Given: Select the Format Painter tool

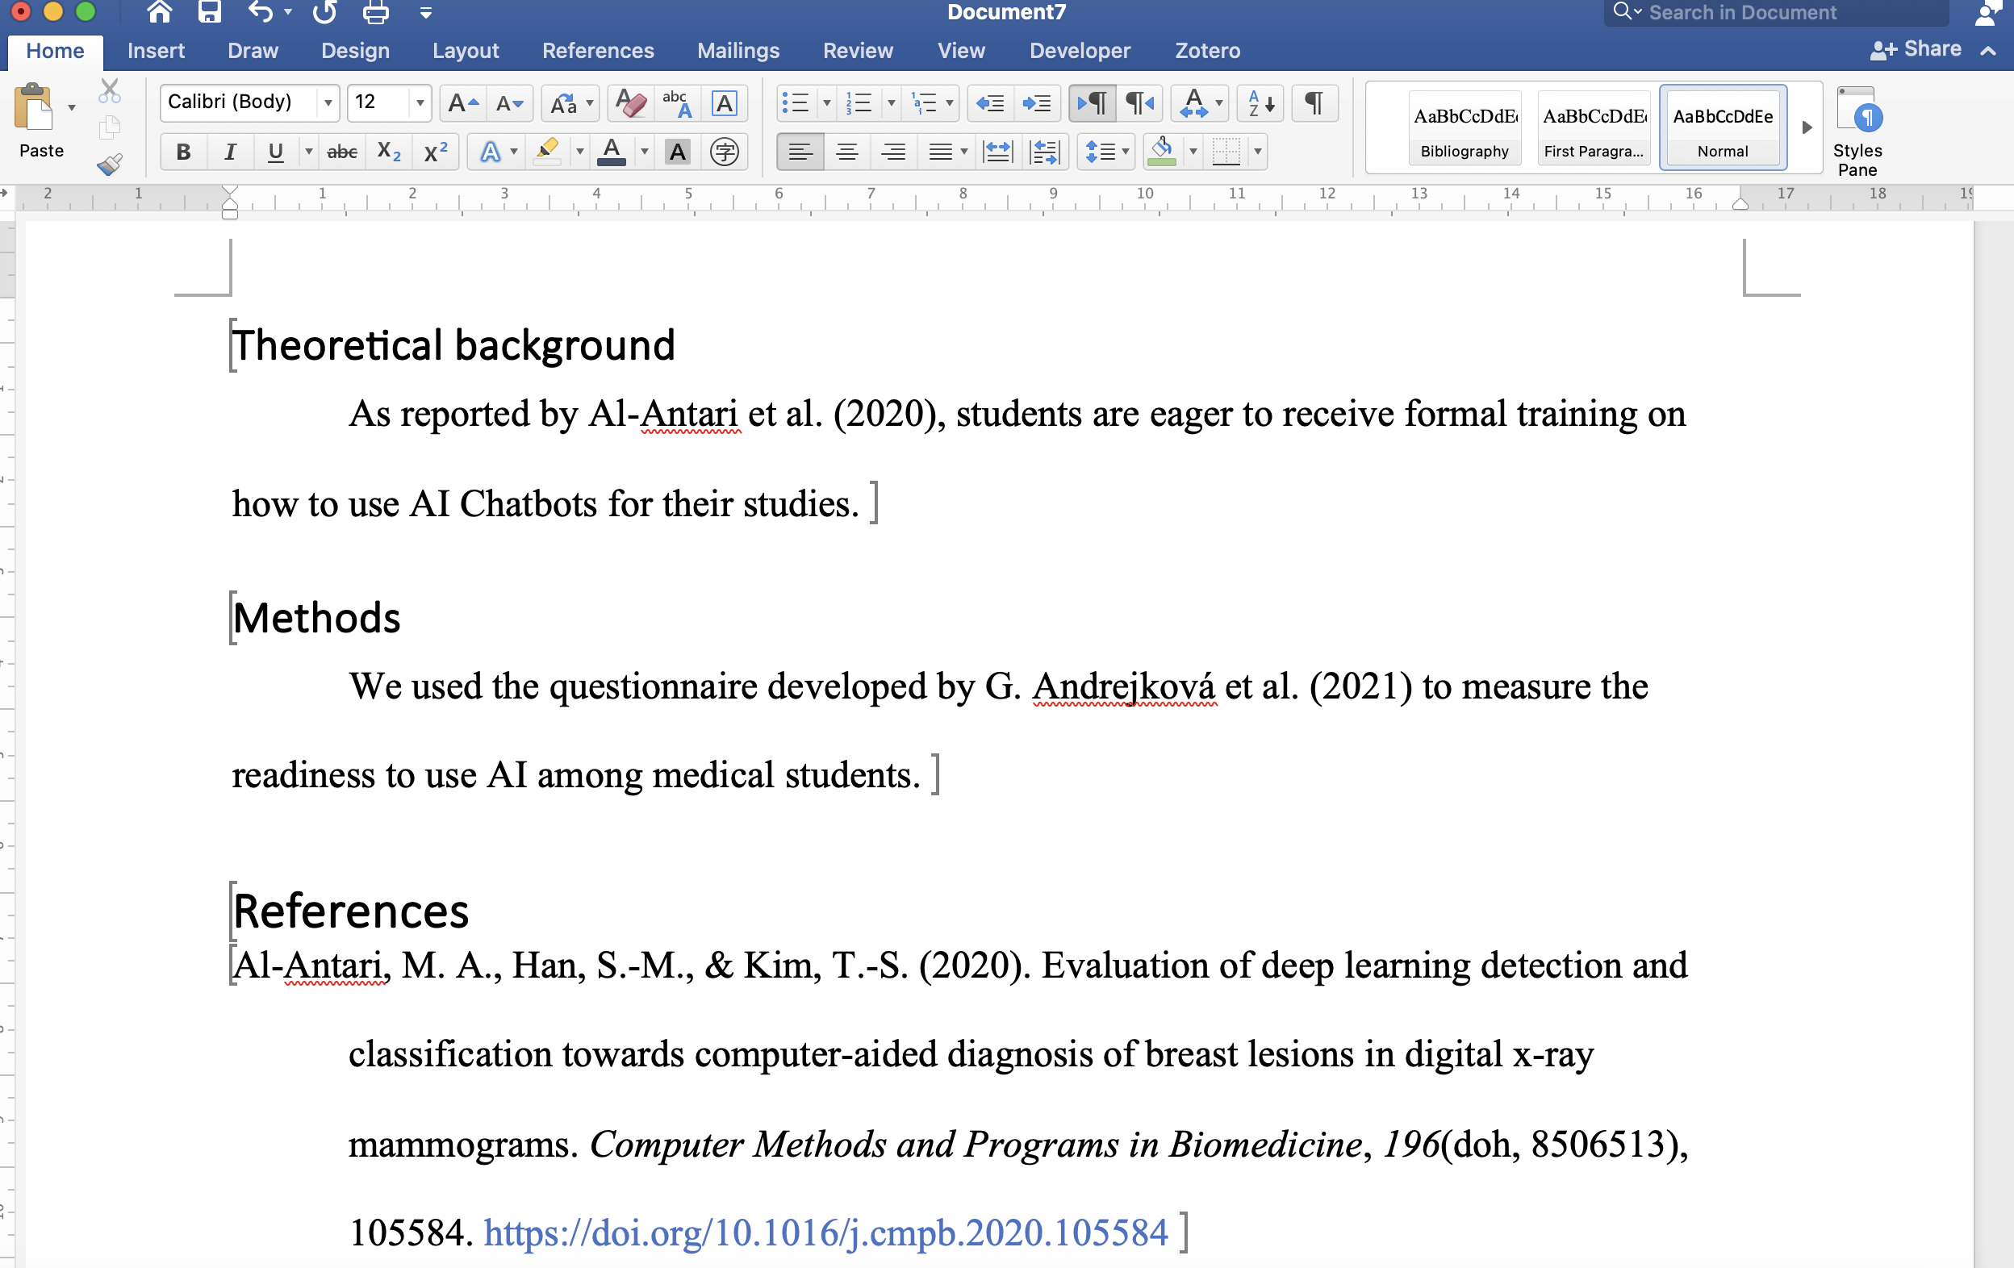Looking at the screenshot, I should [x=110, y=165].
